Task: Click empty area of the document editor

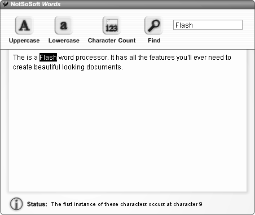Action: point(128,131)
